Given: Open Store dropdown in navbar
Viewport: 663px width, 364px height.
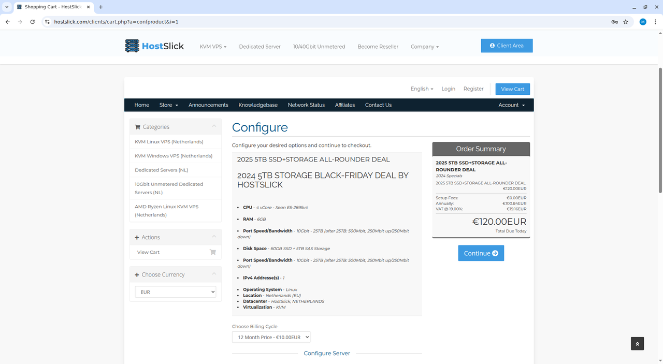Looking at the screenshot, I should coord(169,105).
